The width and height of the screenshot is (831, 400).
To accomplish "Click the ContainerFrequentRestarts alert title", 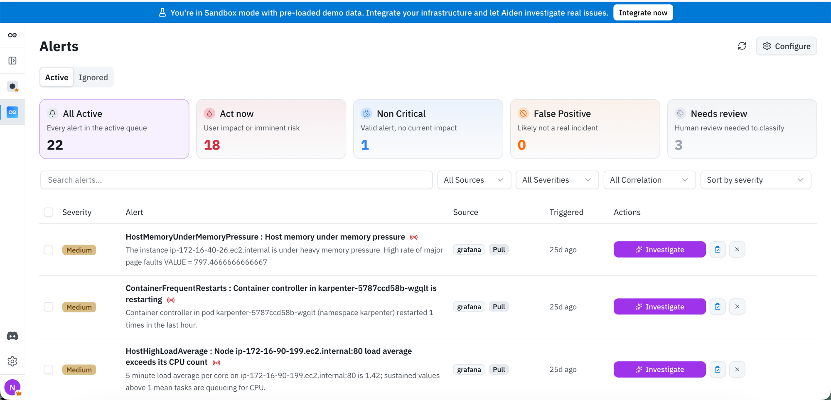I will click(x=281, y=294).
